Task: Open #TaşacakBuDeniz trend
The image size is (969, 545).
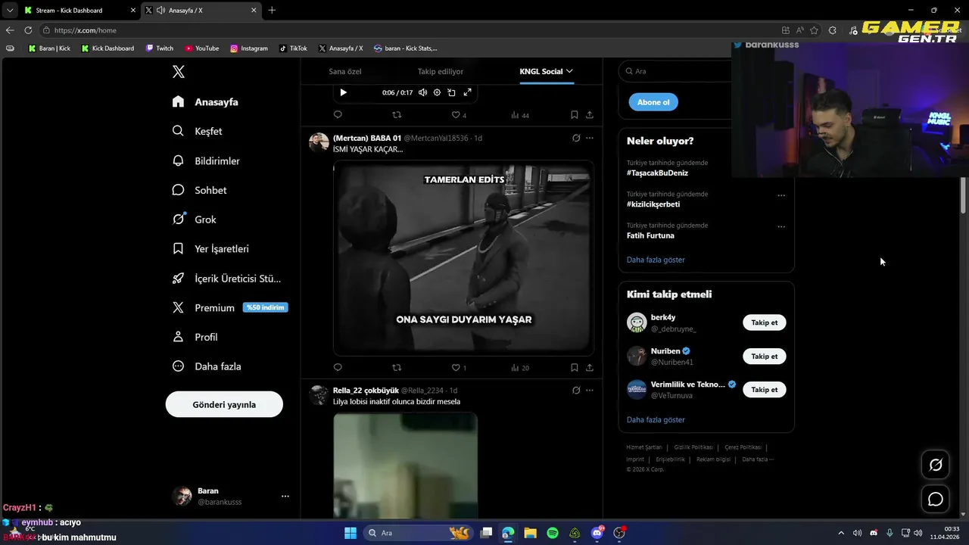Action: [657, 173]
